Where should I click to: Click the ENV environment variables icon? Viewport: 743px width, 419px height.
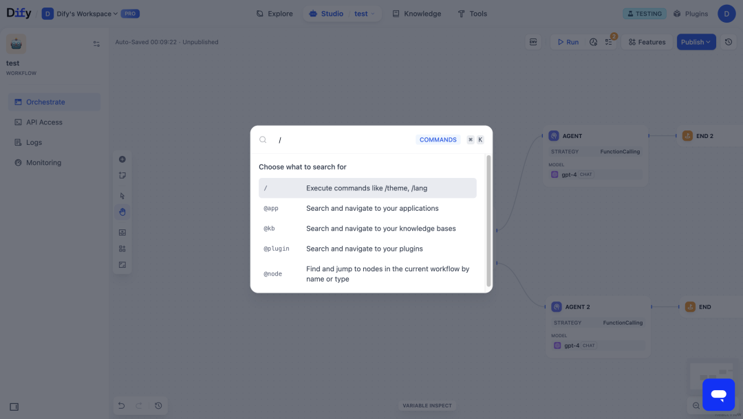pyautogui.click(x=533, y=42)
